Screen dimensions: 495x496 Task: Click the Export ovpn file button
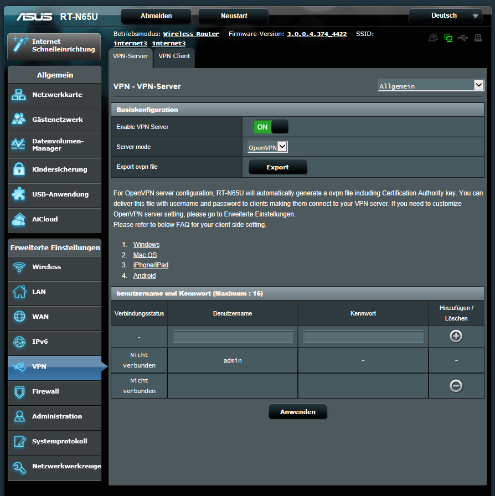[x=277, y=167]
